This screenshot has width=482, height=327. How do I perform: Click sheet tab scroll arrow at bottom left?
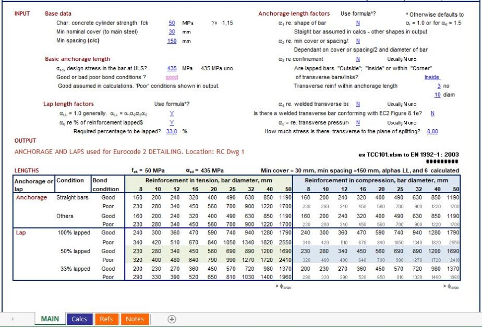point(13,319)
